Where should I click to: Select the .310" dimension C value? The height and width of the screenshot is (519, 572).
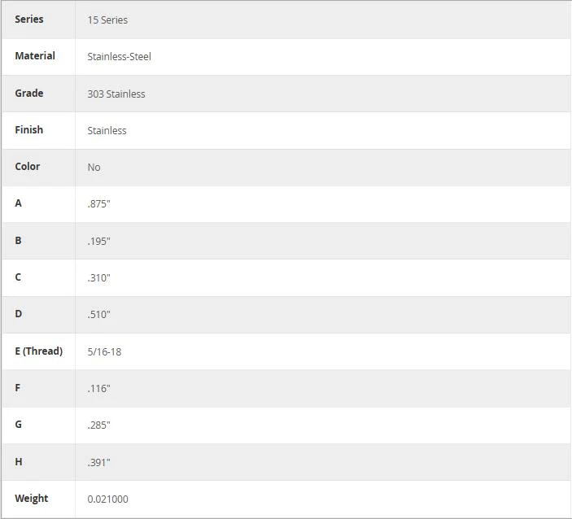(98, 278)
